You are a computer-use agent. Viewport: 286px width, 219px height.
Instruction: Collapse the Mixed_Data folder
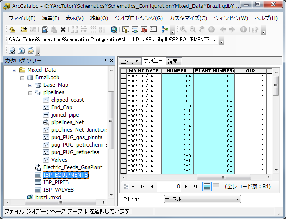pos(15,70)
